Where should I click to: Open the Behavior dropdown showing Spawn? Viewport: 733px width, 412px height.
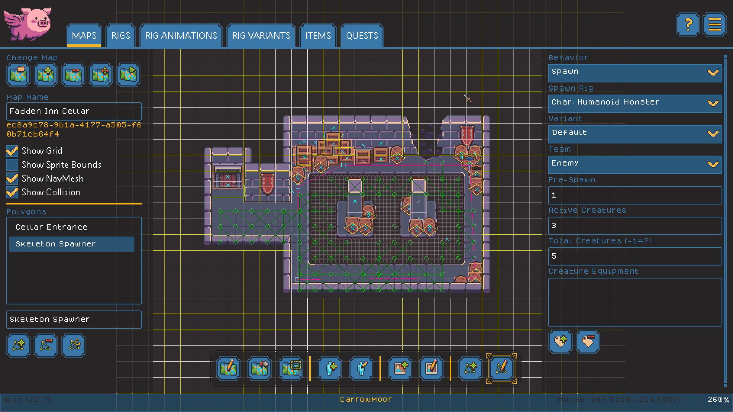click(x=635, y=73)
